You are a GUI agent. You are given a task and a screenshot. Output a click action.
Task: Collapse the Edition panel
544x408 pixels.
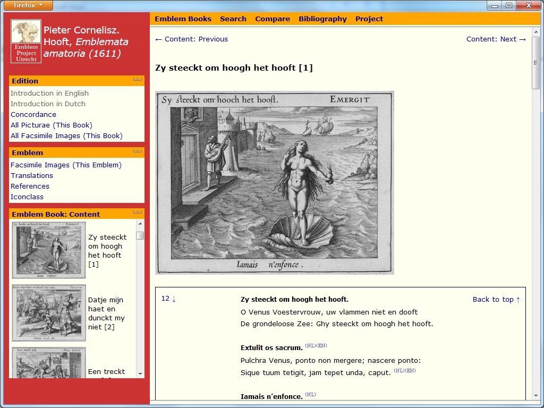[138, 80]
